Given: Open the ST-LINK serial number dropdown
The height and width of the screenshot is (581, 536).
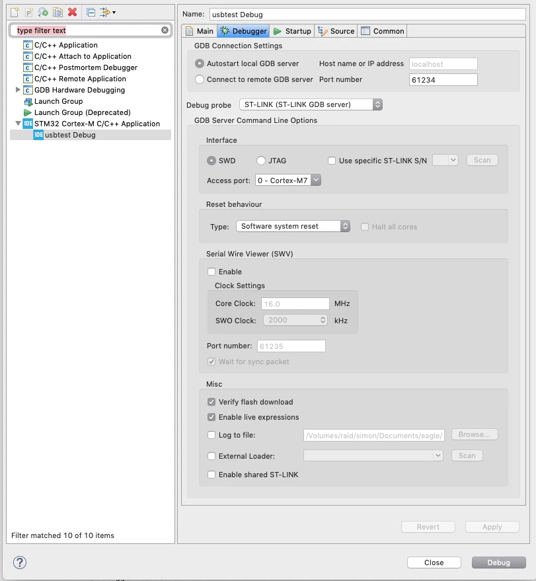Looking at the screenshot, I should pyautogui.click(x=445, y=160).
